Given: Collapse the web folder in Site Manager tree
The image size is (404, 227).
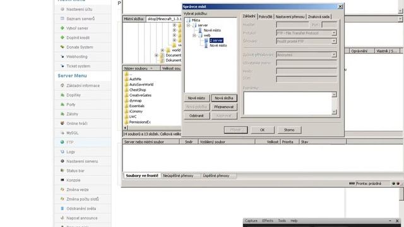Looking at the screenshot, I should click(194, 35).
